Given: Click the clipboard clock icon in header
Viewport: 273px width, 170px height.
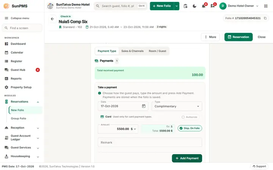Looking at the screenshot, I should coord(185,6).
